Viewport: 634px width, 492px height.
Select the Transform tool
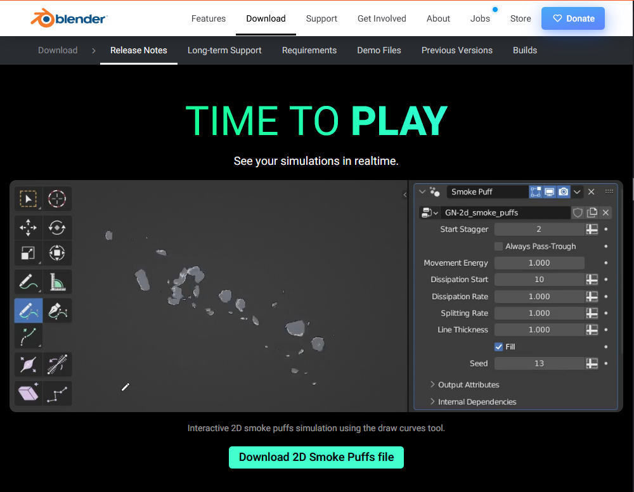[x=57, y=253]
